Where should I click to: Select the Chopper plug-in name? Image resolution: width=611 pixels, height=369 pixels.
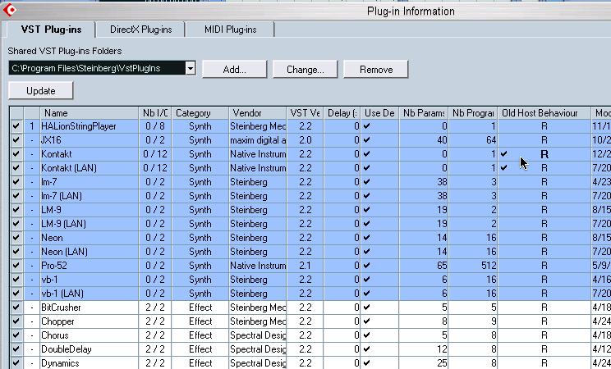click(57, 321)
